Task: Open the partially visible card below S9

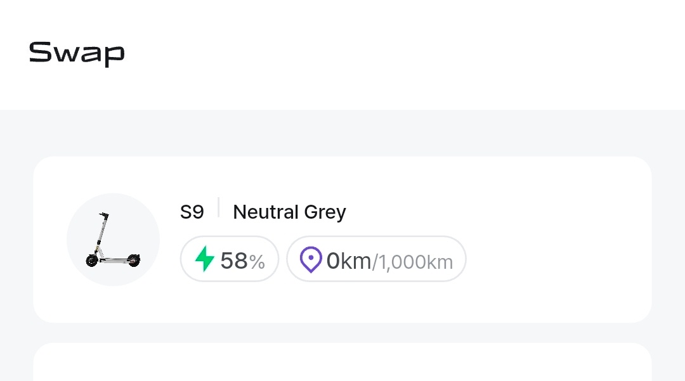Action: click(342, 365)
